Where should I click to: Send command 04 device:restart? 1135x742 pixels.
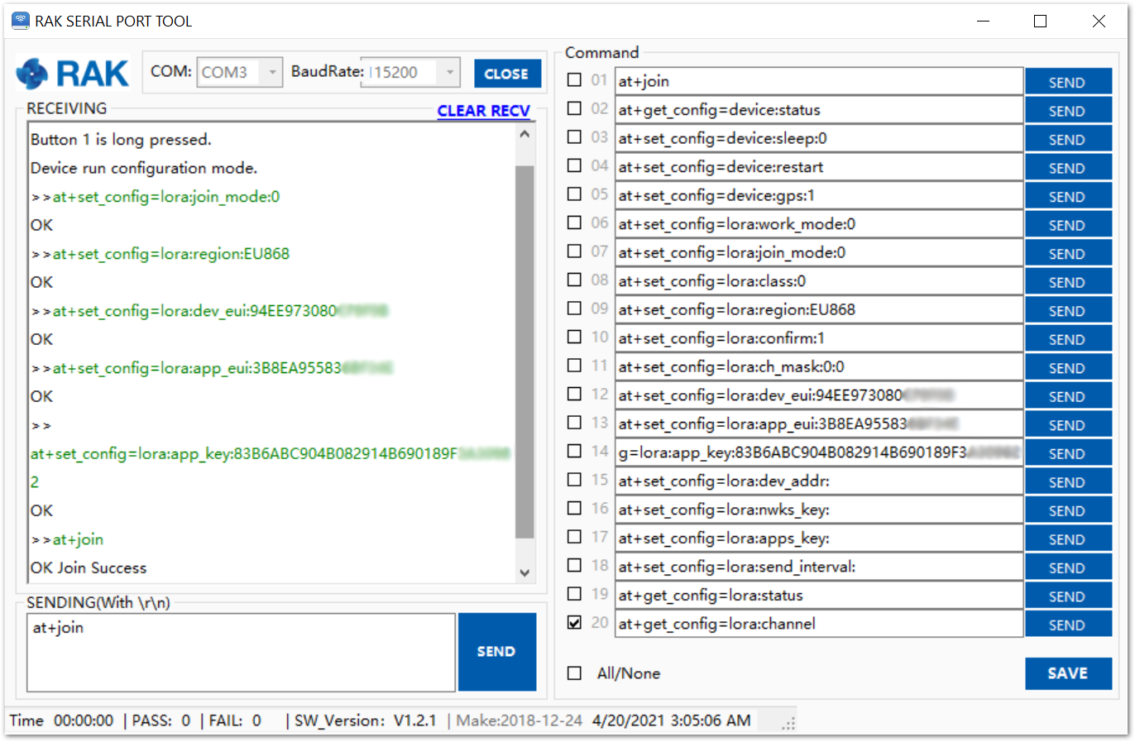point(1067,168)
